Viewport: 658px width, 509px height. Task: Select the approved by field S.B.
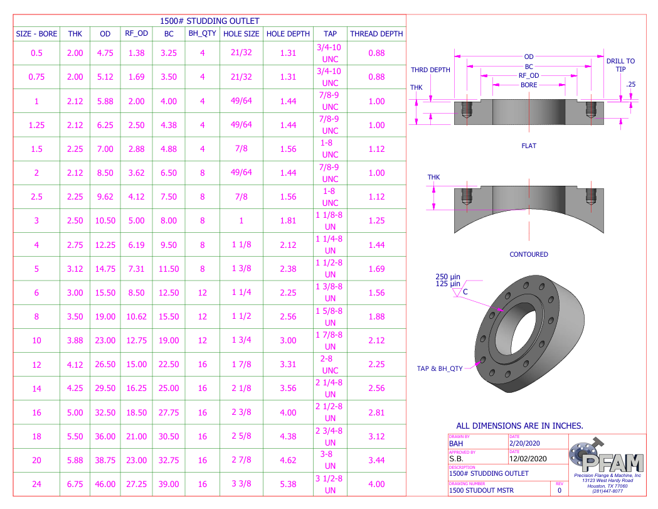click(457, 459)
